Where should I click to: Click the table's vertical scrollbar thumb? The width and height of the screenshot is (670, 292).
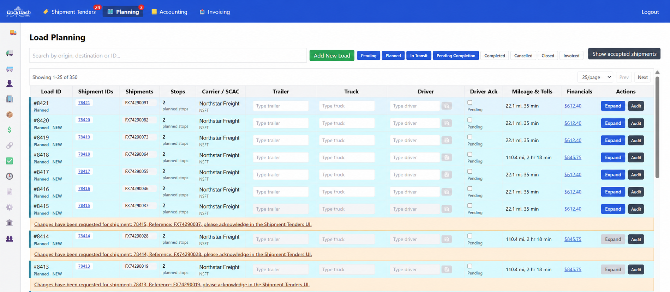pyautogui.click(x=657, y=127)
